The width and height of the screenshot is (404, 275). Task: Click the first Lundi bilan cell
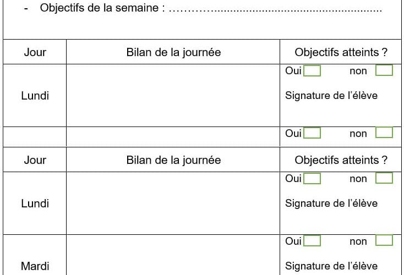click(173, 95)
